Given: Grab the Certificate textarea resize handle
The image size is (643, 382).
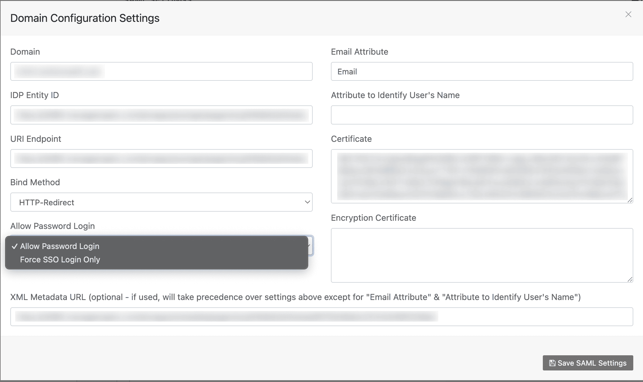Looking at the screenshot, I should [x=630, y=200].
